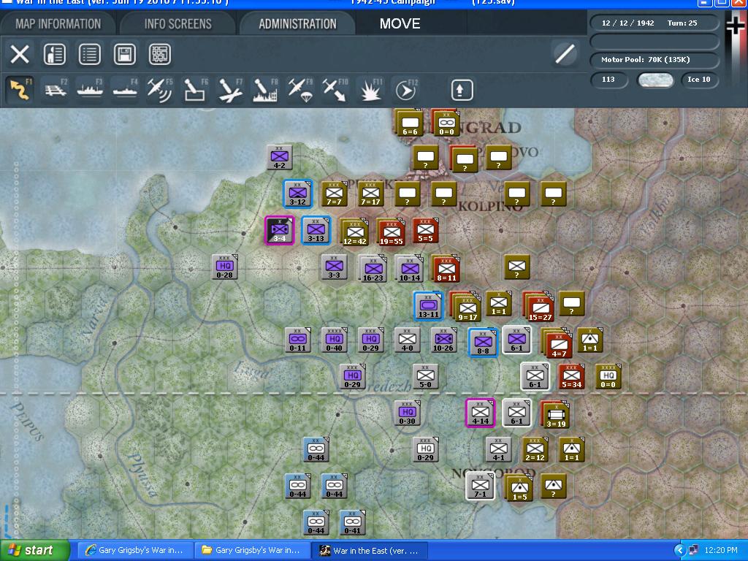
Task: Click the X quit icon in toolbar
Action: [x=20, y=54]
